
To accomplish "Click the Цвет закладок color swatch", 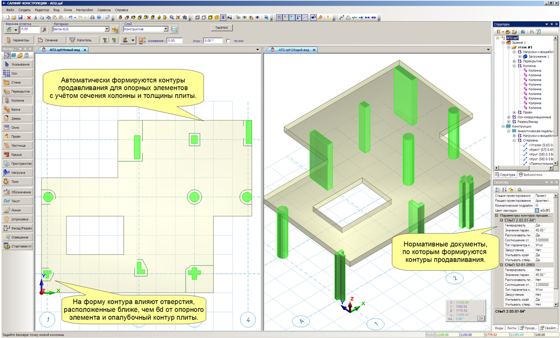I will 537,210.
